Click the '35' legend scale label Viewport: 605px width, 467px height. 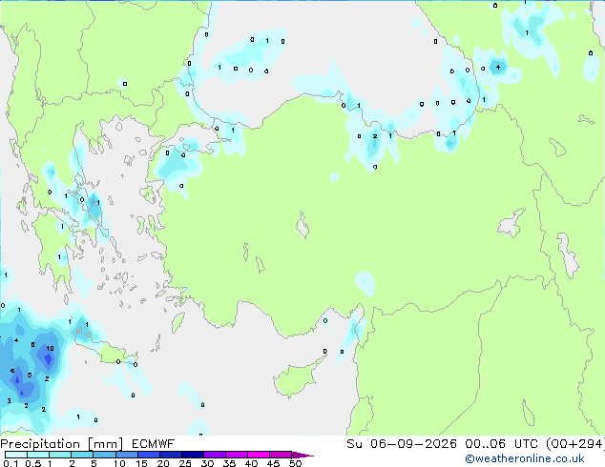click(229, 463)
